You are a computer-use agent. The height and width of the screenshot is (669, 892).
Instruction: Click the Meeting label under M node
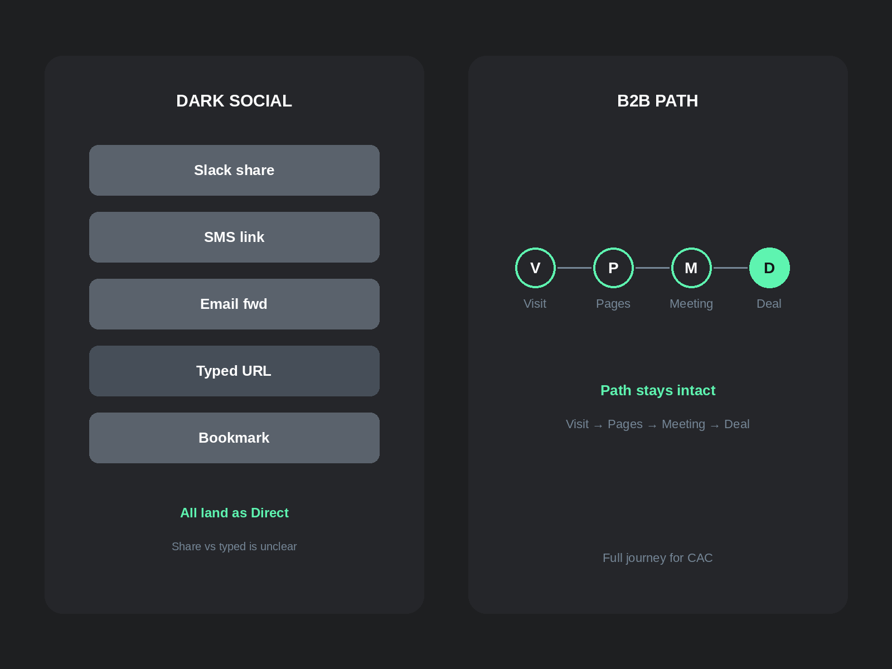coord(691,304)
